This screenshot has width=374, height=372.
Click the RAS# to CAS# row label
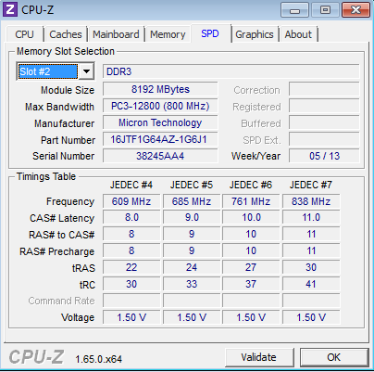(62, 235)
